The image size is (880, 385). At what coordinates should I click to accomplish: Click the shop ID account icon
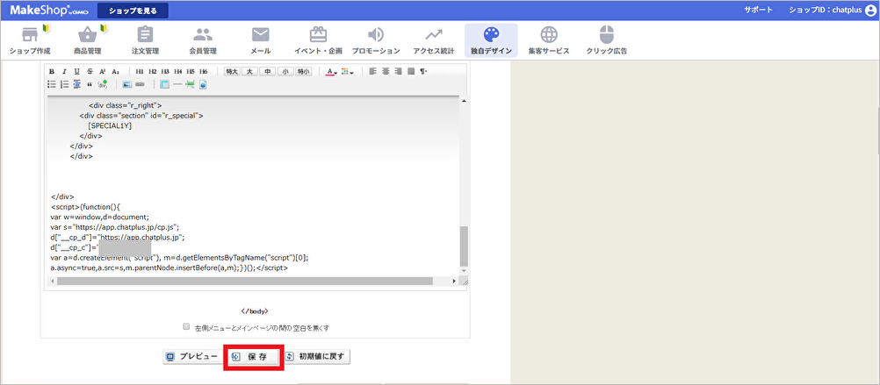point(870,11)
